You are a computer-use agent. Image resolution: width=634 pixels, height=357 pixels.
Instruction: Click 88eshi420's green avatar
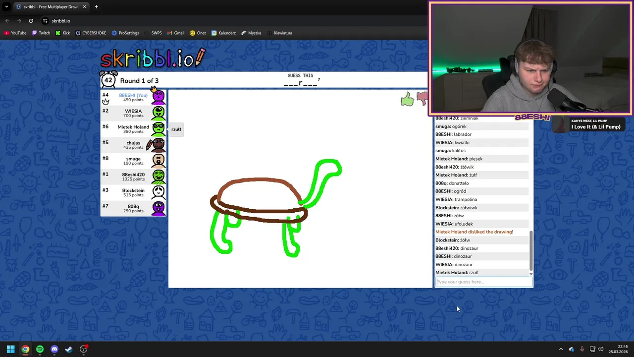point(158,177)
